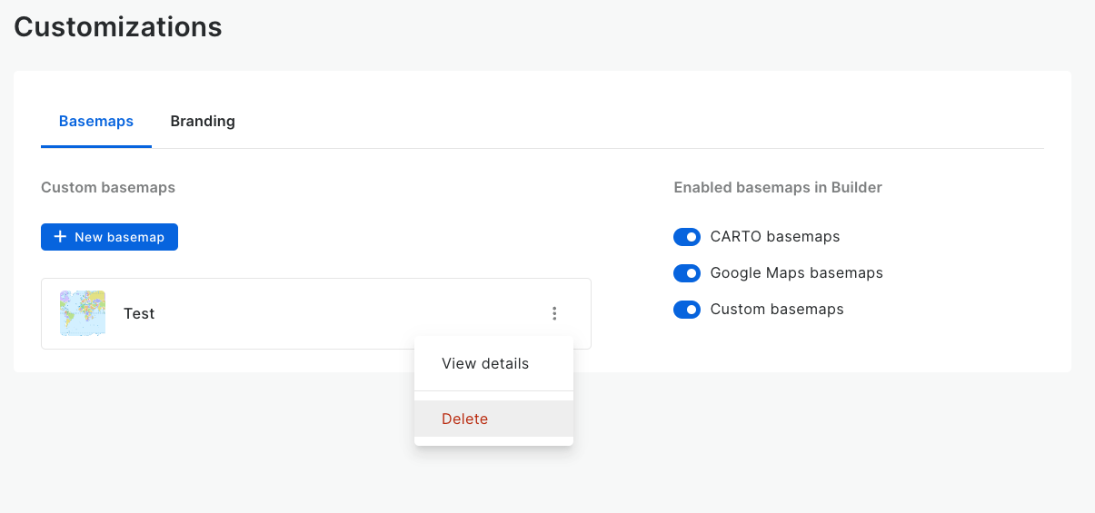
Task: Click the plus icon on New basemap
Action: [x=60, y=237]
